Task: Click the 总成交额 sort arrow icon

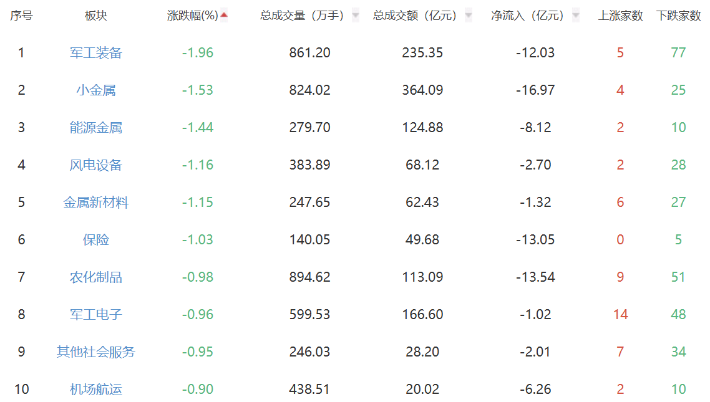Action: coord(468,16)
